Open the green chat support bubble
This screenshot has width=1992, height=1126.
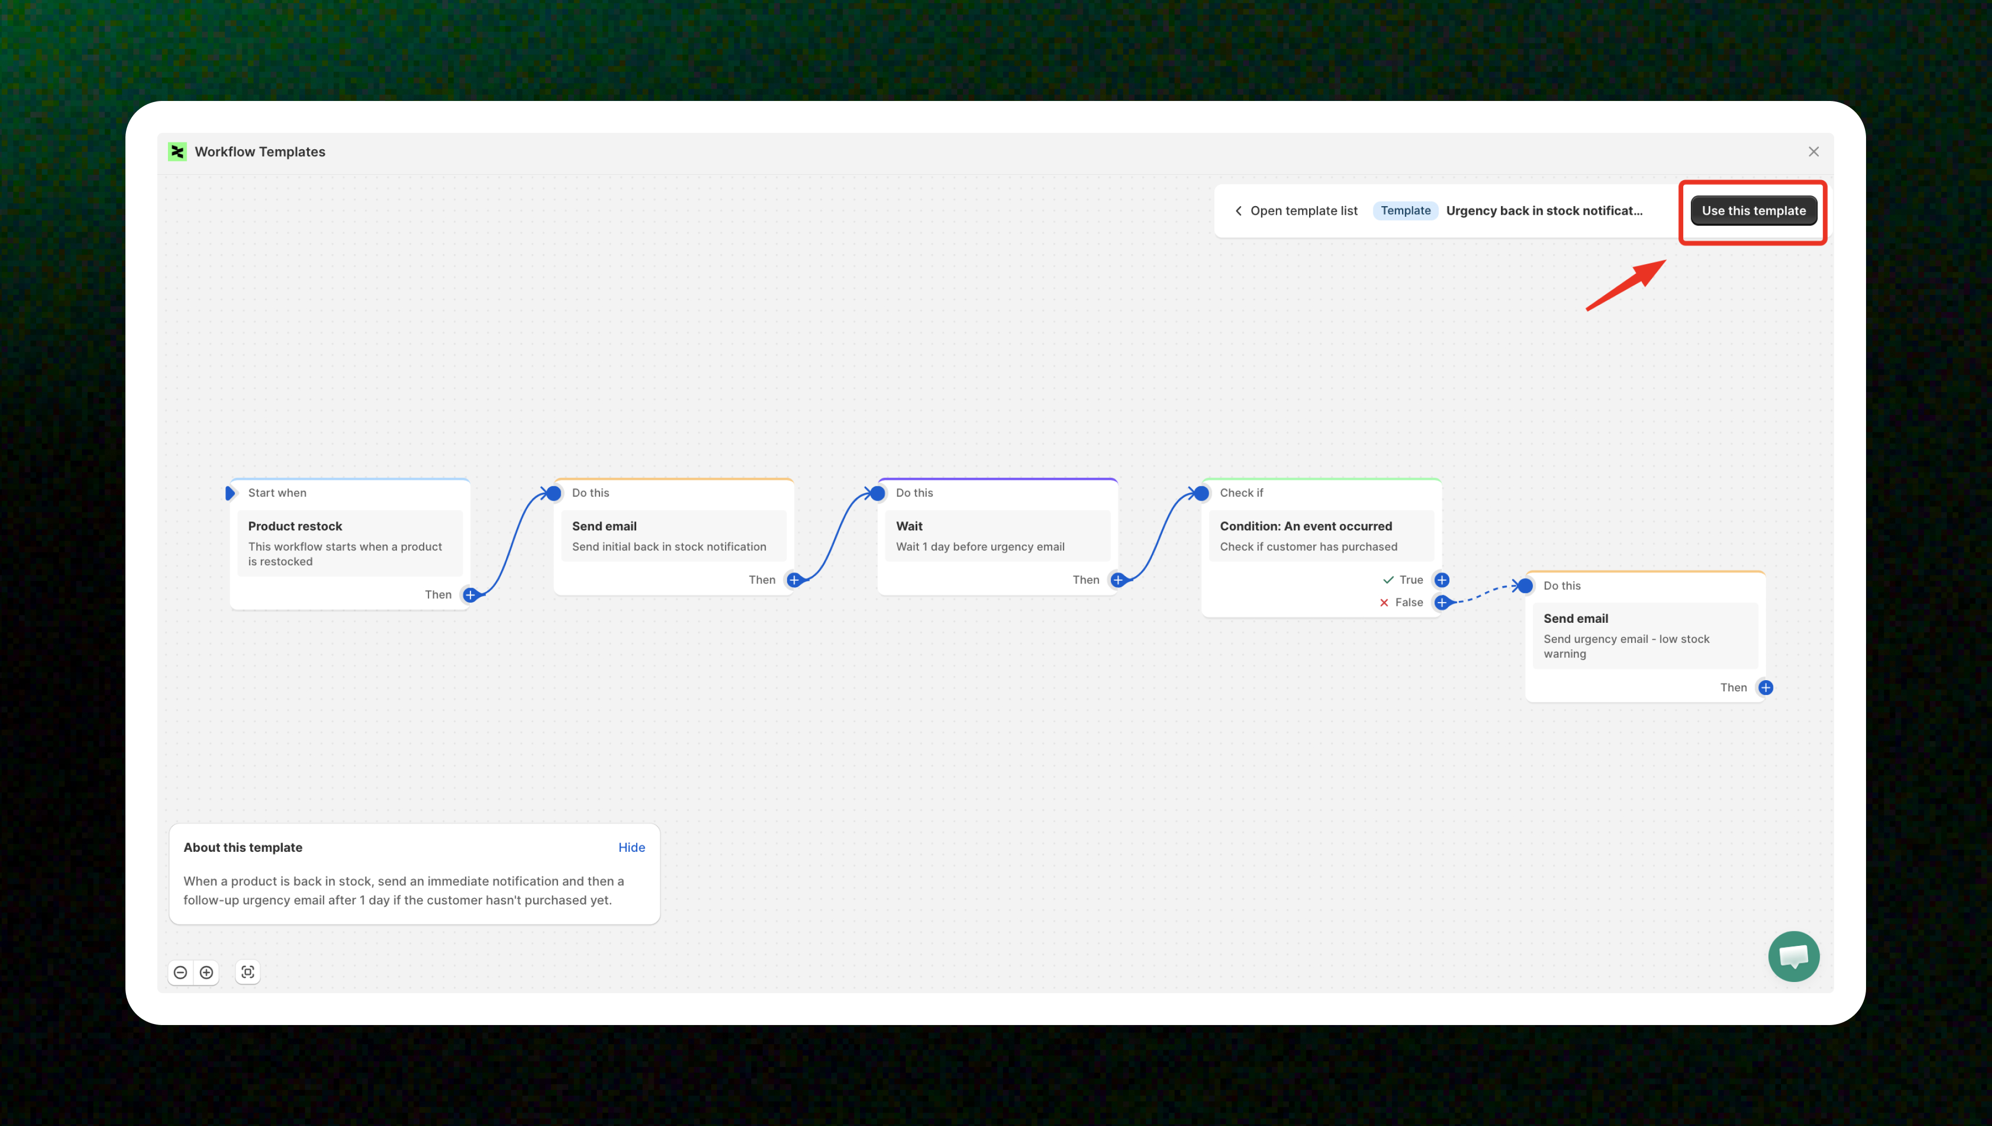pyautogui.click(x=1793, y=956)
